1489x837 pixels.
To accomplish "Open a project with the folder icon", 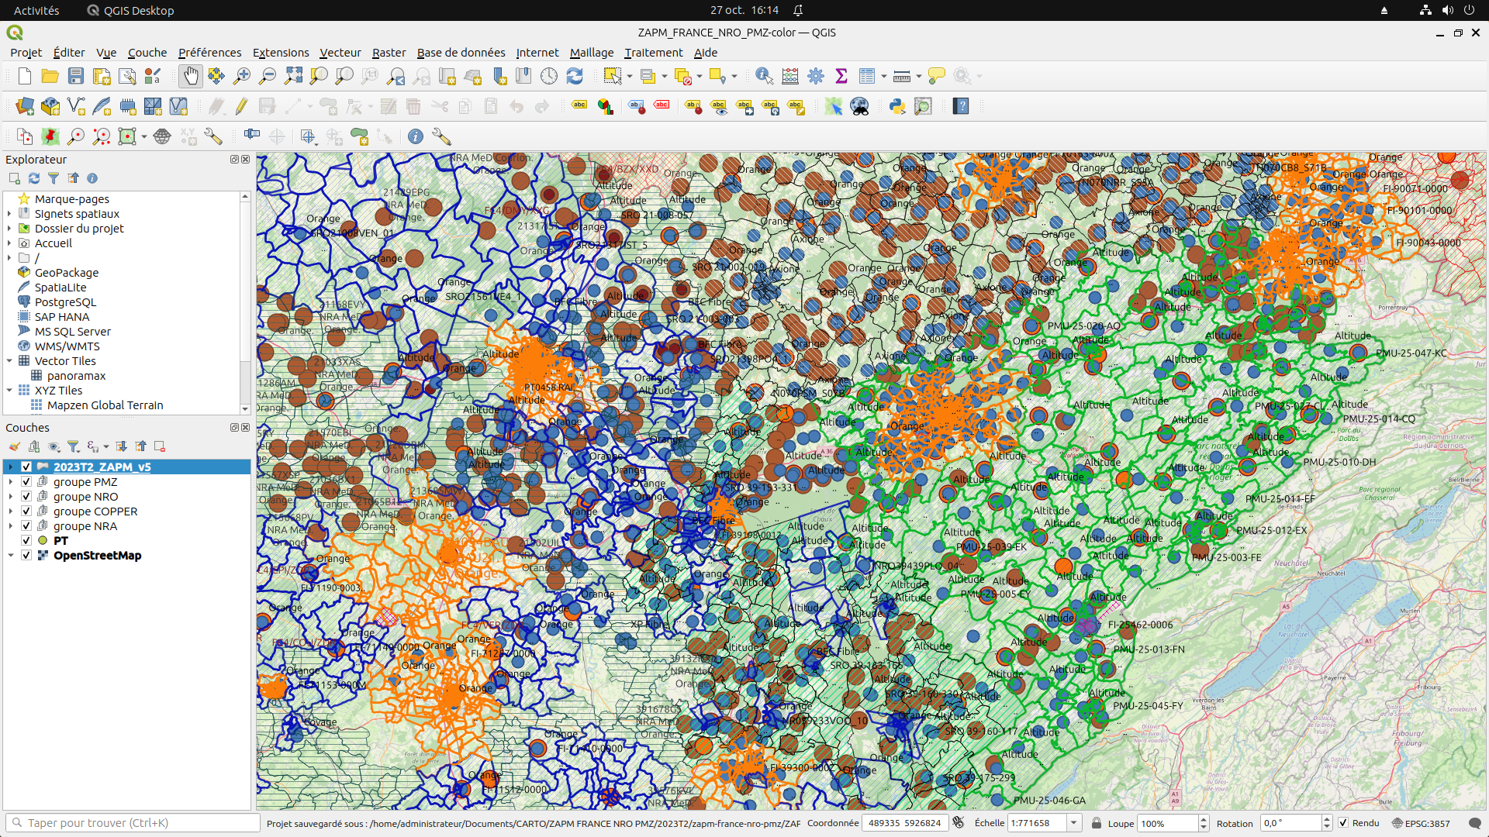I will click(50, 76).
